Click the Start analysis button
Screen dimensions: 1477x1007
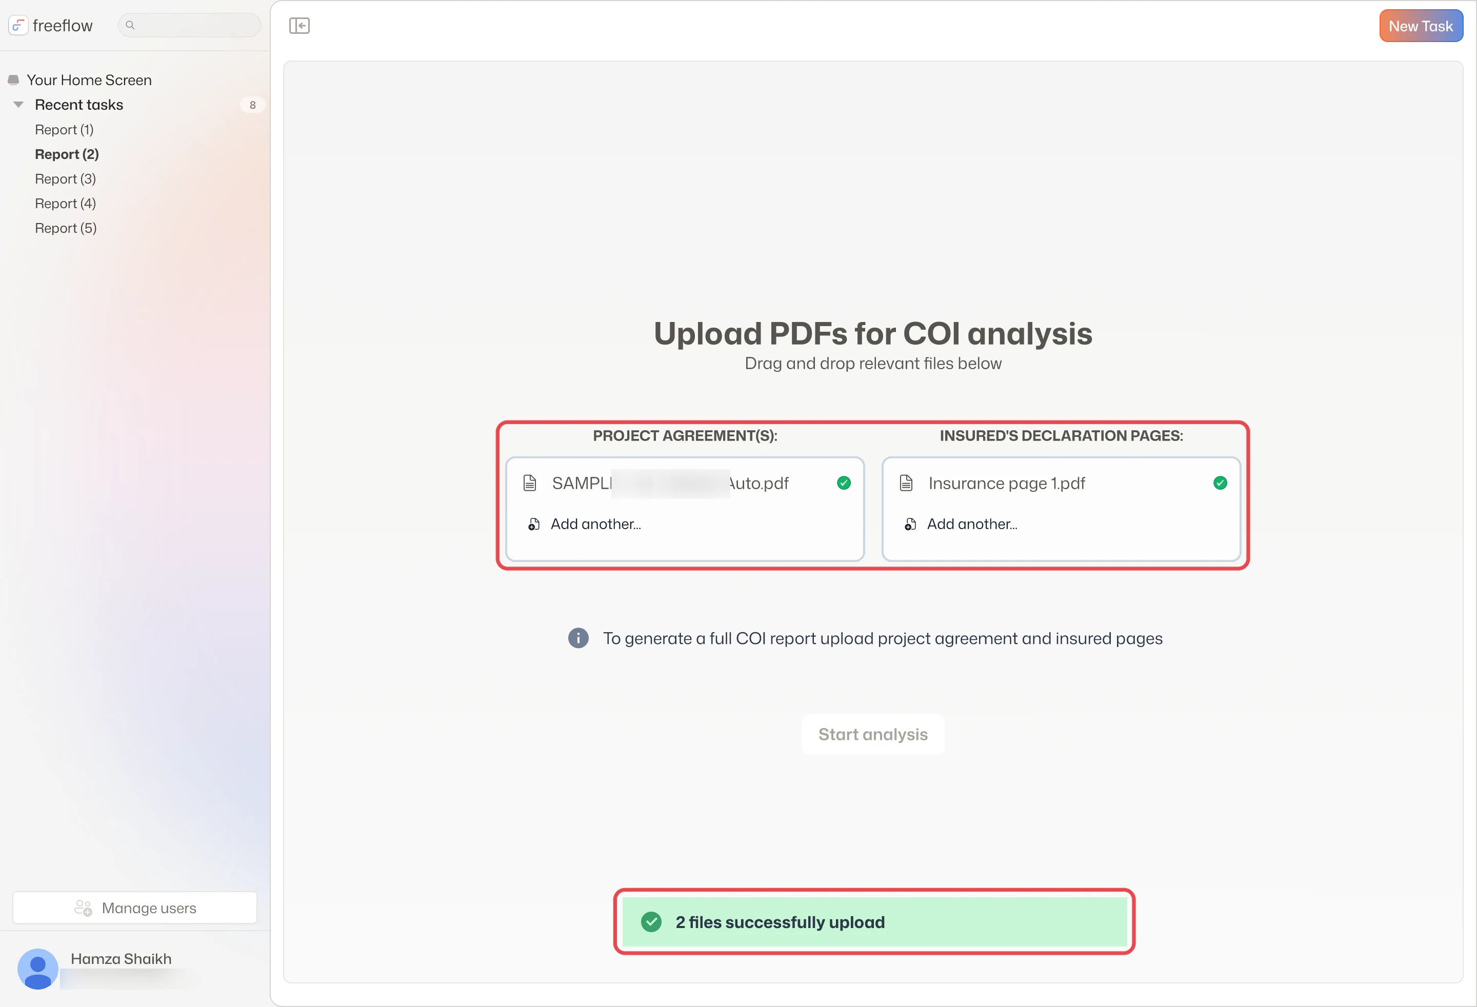pos(872,734)
